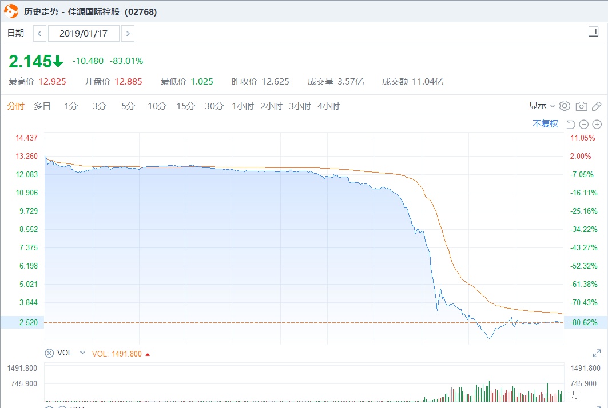Select the 15分 interval tab
Screen dimensions: 608x408
[x=185, y=106]
